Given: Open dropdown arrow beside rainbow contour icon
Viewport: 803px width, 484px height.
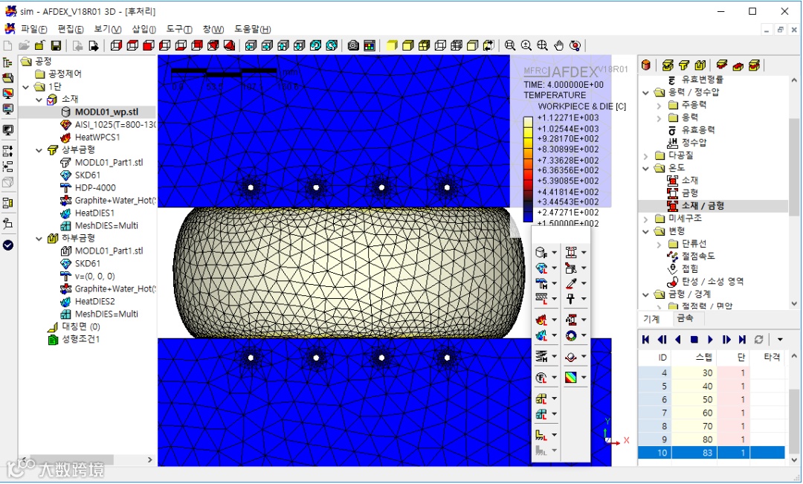Looking at the screenshot, I should tap(584, 378).
